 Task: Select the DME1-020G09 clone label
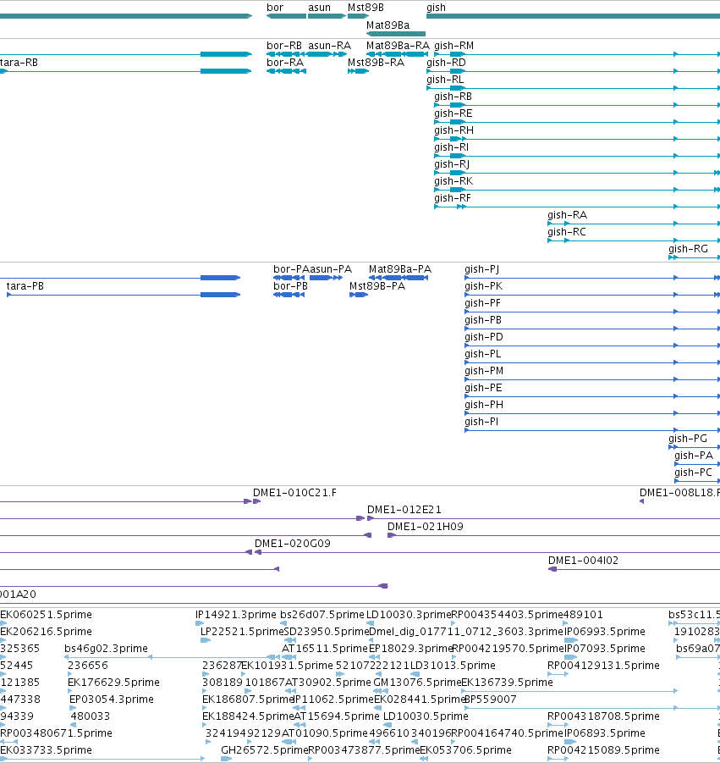click(x=293, y=544)
